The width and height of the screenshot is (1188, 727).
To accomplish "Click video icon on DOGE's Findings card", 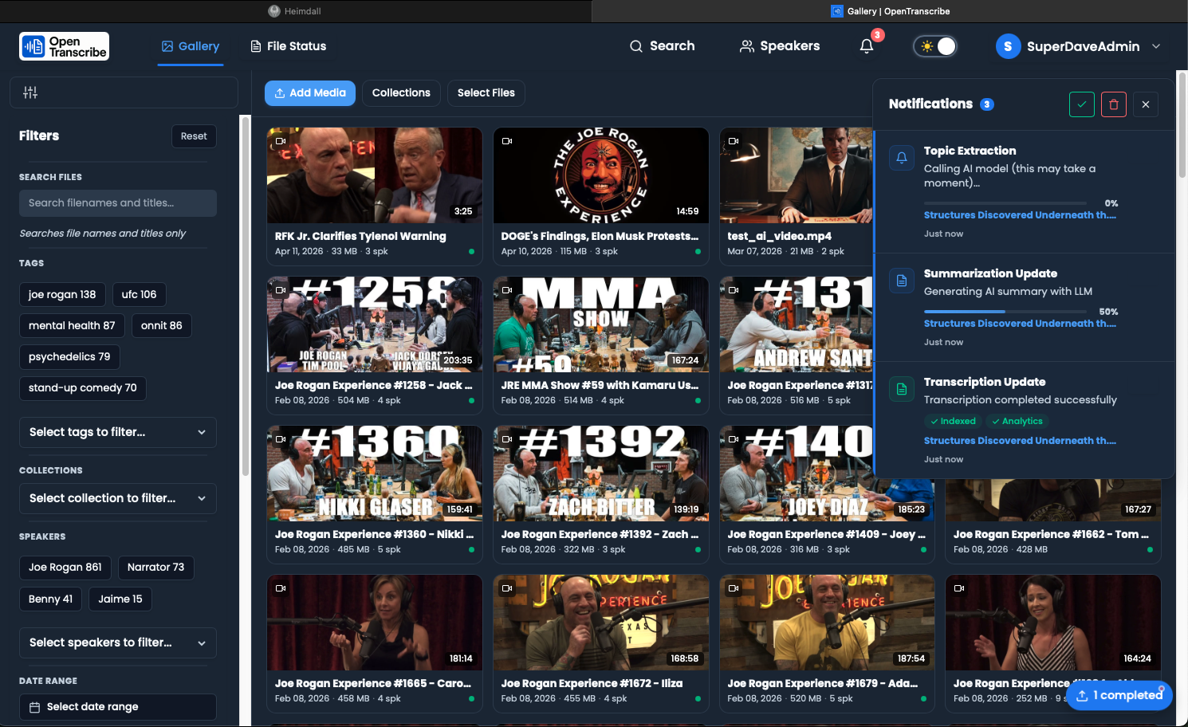I will 507,141.
